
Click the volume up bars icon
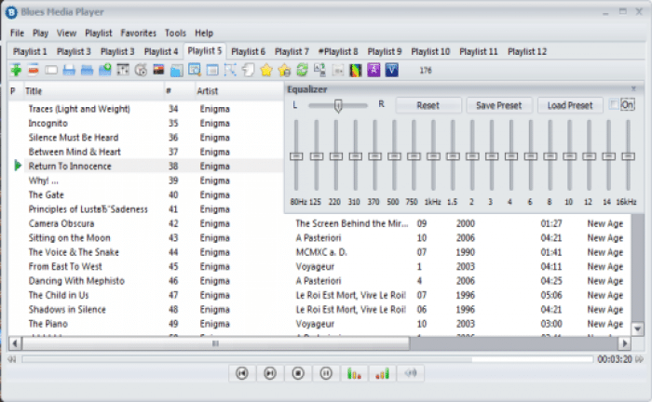point(382,373)
